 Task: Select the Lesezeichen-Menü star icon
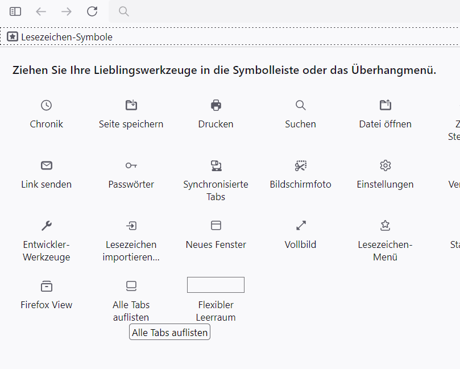tap(386, 226)
